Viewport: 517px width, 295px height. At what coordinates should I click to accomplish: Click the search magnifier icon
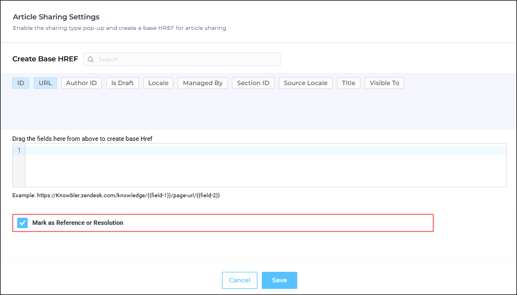pyautogui.click(x=91, y=59)
